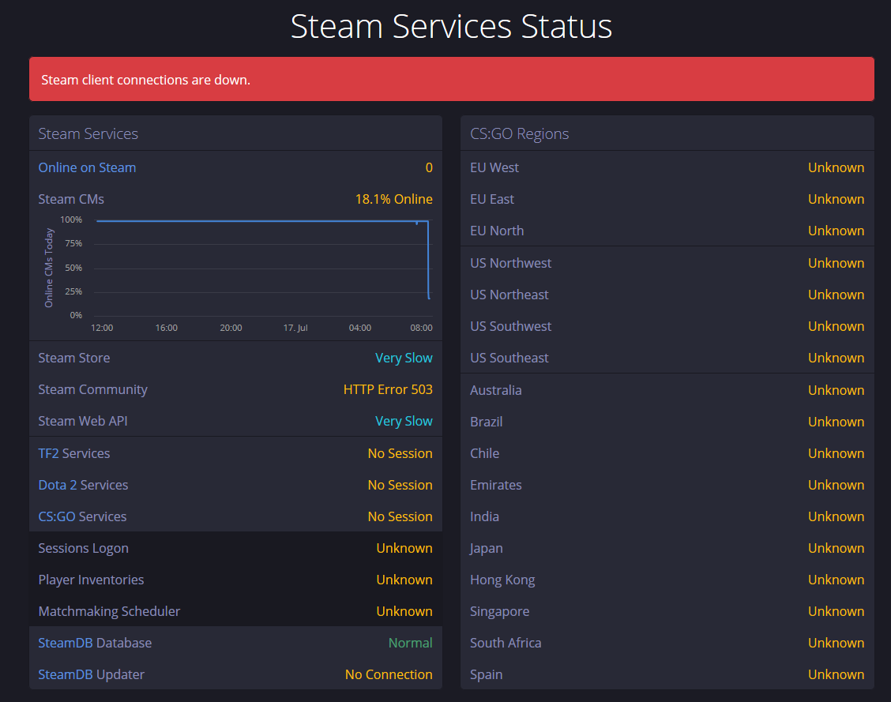
Task: Click the 12:00 label on the graph axis
Action: tap(102, 328)
